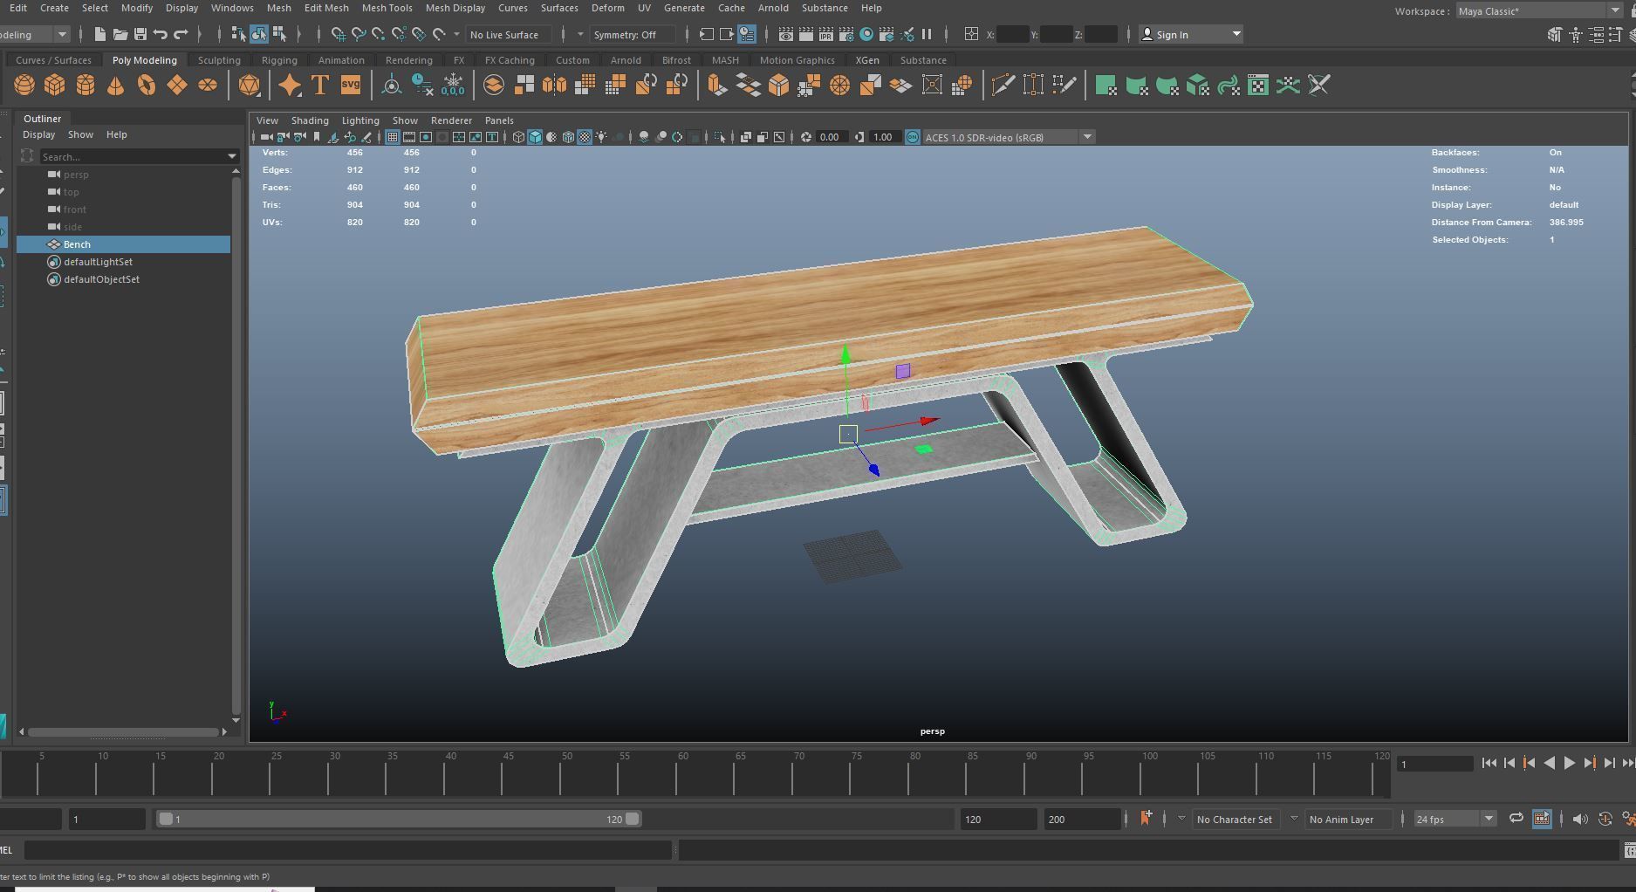The width and height of the screenshot is (1636, 892).
Task: Click the Center Pivot shelf icon
Action: [x=392, y=86]
